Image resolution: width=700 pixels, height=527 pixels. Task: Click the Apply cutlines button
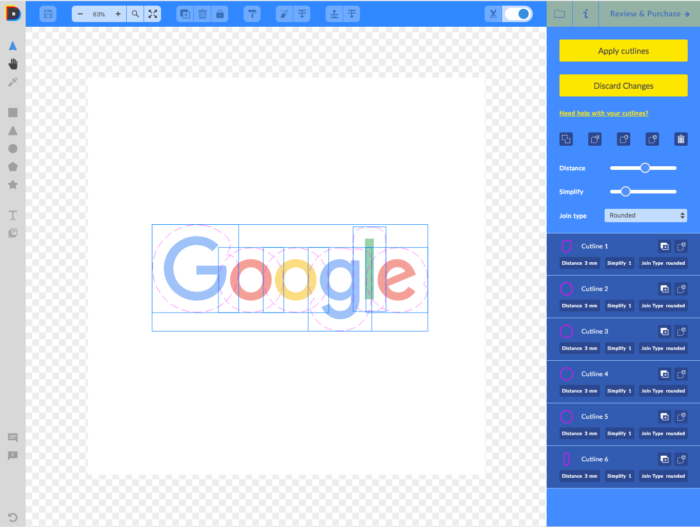(x=623, y=50)
